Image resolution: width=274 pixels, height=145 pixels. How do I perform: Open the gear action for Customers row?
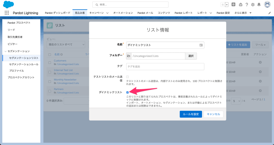coord(260,62)
